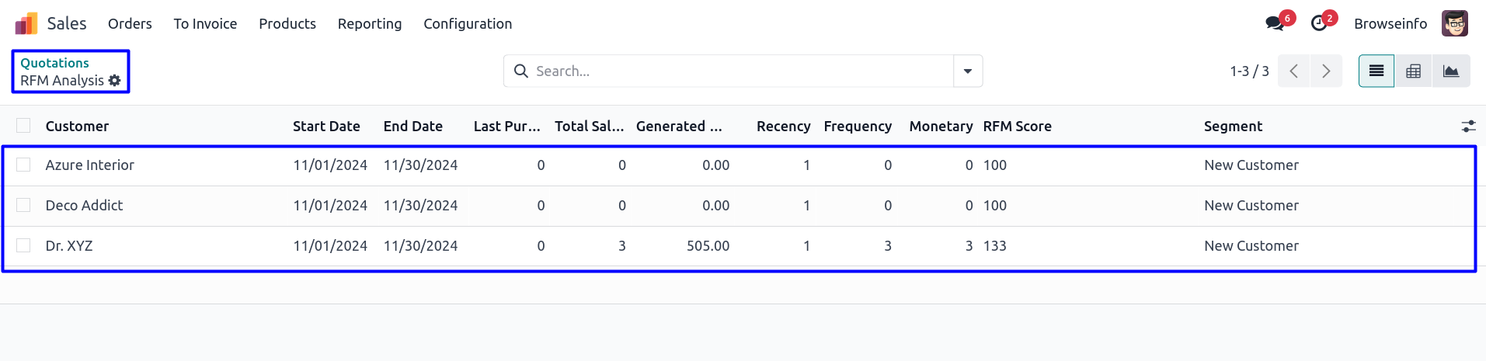Open the activities clock icon
Screen dimensions: 1486x361
tap(1318, 23)
